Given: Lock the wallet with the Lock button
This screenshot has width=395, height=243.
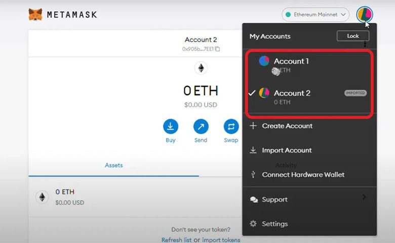Looking at the screenshot, I should [352, 36].
